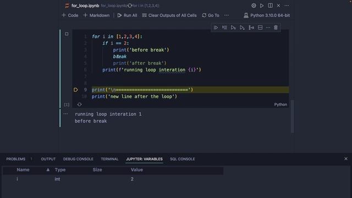Click the execution spinner icon below the cell
352x198 pixels.
[79, 105]
